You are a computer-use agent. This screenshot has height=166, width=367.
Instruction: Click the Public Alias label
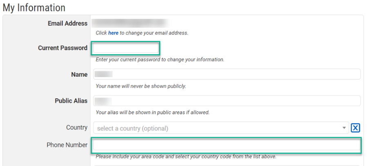click(71, 101)
